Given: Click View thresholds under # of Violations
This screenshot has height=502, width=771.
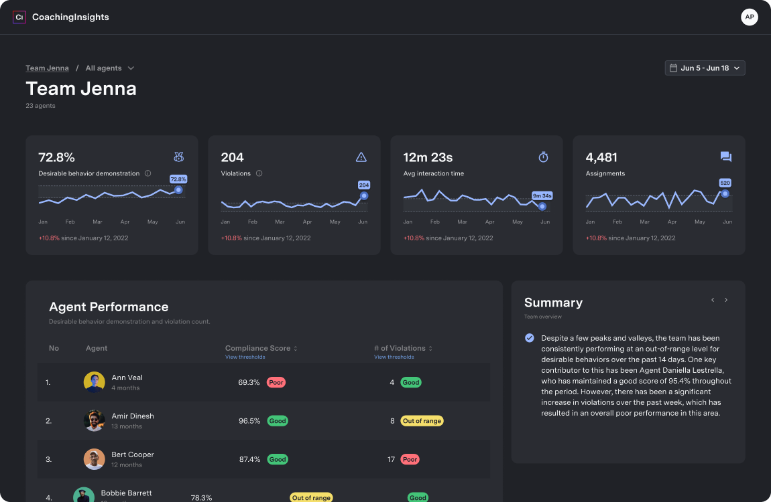Looking at the screenshot, I should point(394,357).
